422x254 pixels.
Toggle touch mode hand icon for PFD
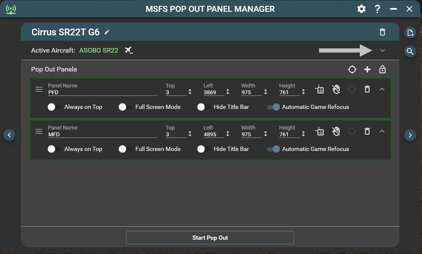[336, 89]
